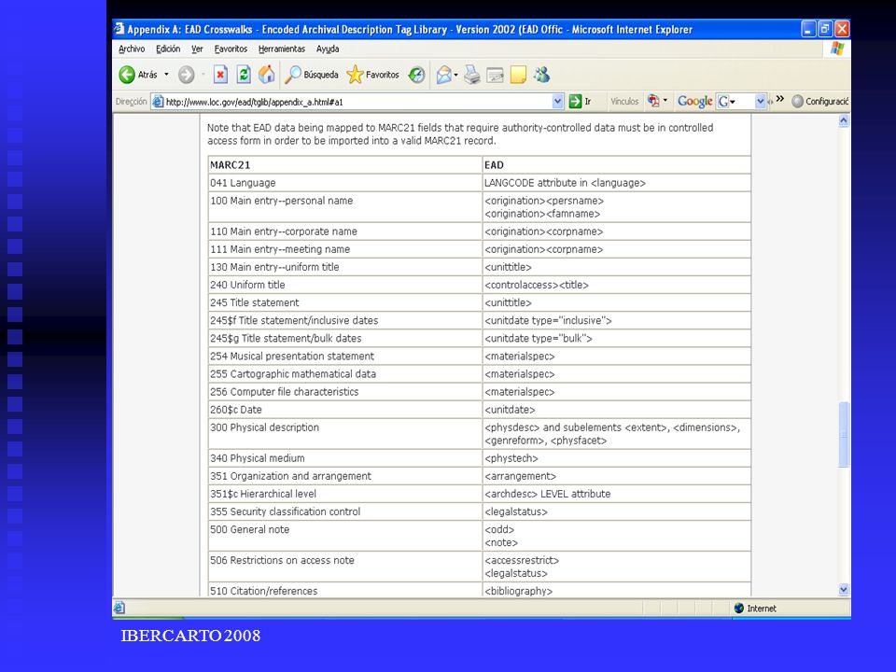Select '111 Main entry--meeting name' cell
This screenshot has width=896, height=672.
click(345, 249)
